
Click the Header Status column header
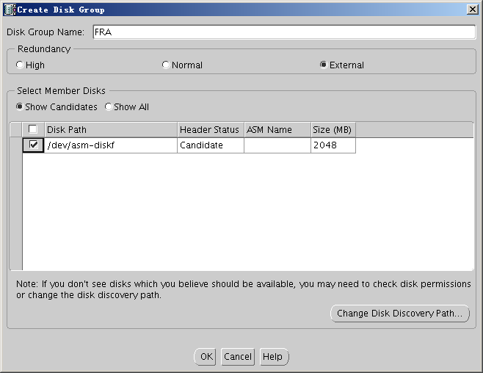coord(210,130)
